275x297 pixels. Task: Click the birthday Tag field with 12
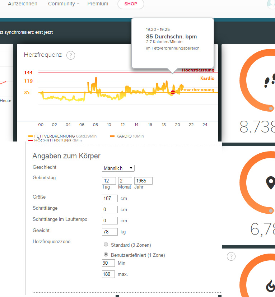coord(109,181)
